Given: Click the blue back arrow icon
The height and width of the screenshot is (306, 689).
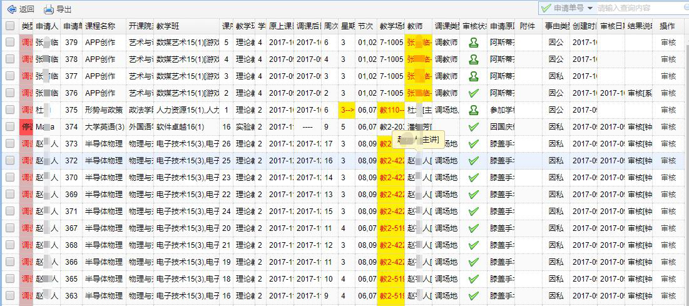Looking at the screenshot, I should click(11, 9).
